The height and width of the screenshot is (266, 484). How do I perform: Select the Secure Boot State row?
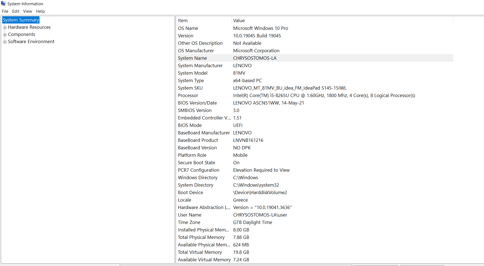[315, 163]
